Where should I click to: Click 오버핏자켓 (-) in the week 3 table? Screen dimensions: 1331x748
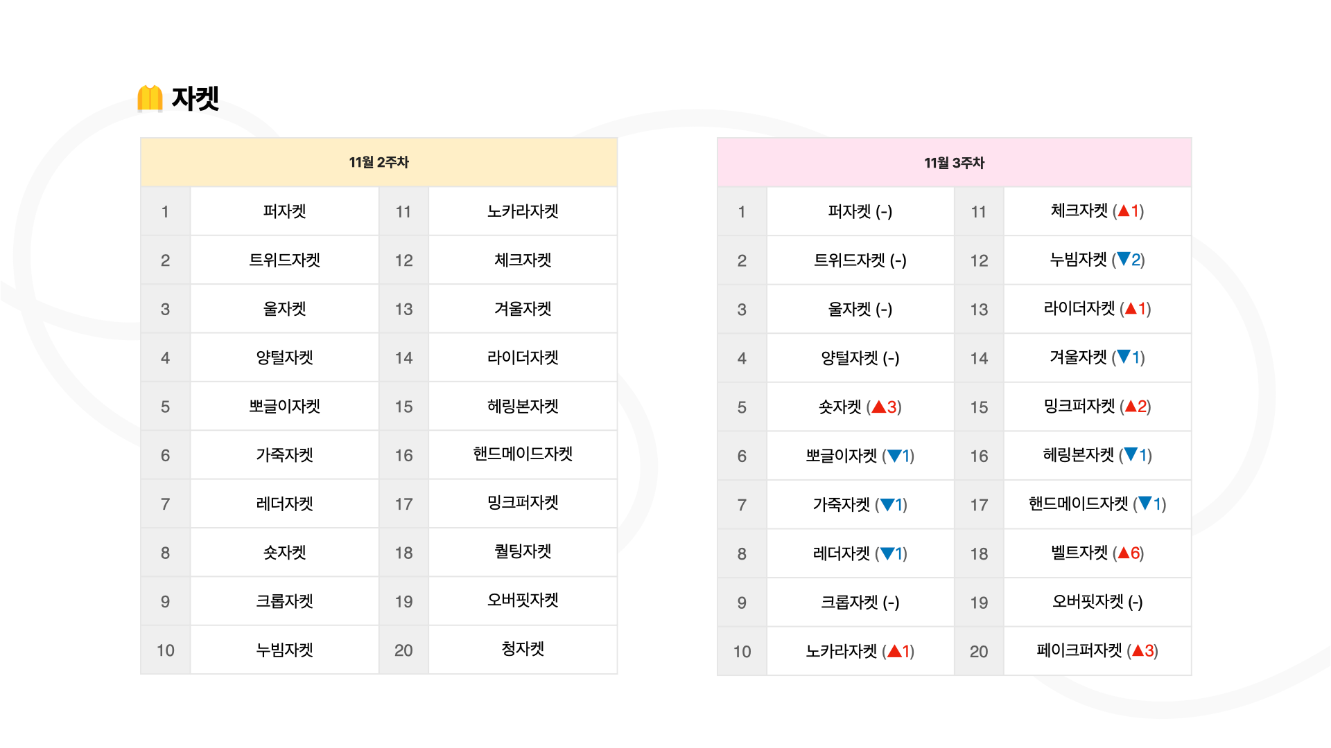(x=1097, y=601)
